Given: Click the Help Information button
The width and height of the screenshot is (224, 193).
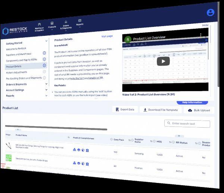Looking at the screenshot, I should coord(192,102).
